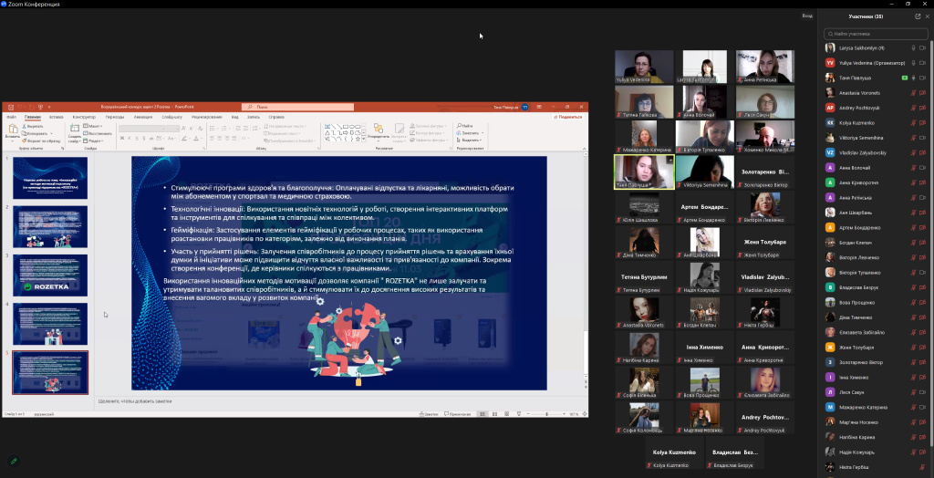Click Найти find command

(466, 126)
